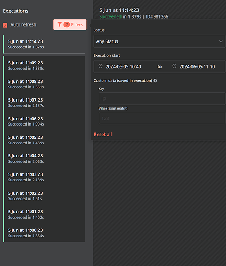Open the custom data help question icon
226x266 pixels.
click(x=155, y=81)
